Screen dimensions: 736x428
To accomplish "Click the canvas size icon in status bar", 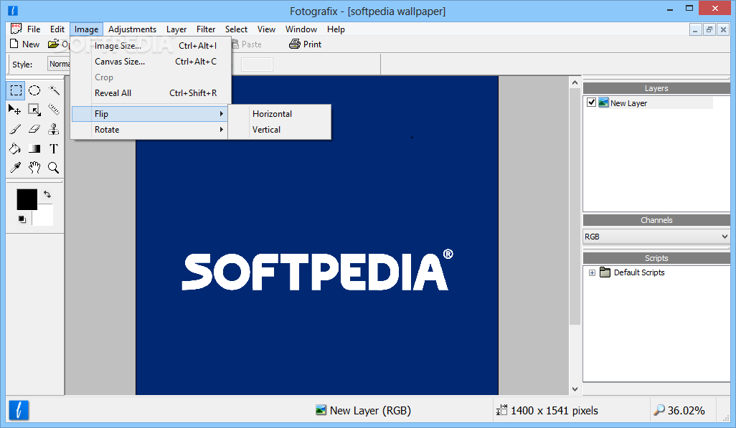I will pos(501,410).
